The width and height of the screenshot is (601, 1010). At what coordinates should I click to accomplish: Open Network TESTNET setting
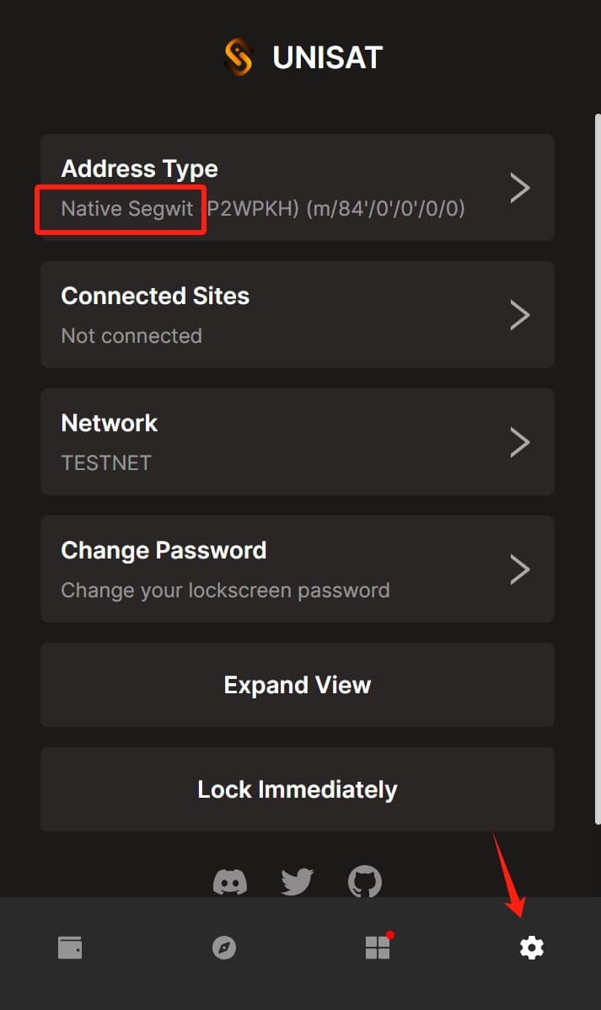coord(298,442)
